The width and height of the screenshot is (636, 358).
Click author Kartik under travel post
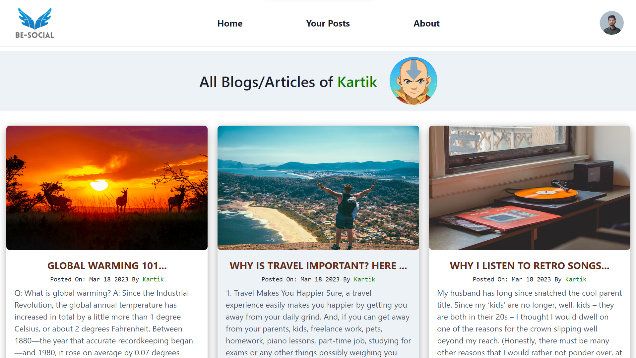(x=364, y=279)
